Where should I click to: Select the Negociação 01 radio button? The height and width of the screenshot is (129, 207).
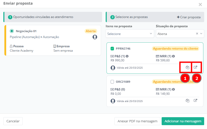[x=12, y=31]
